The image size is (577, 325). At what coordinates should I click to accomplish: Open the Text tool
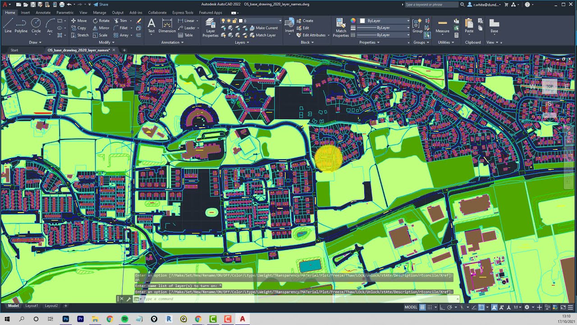[x=151, y=26]
